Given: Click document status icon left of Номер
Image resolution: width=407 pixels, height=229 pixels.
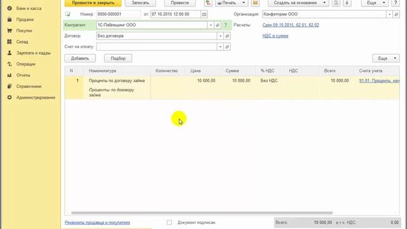Looking at the screenshot, I should pyautogui.click(x=68, y=14).
